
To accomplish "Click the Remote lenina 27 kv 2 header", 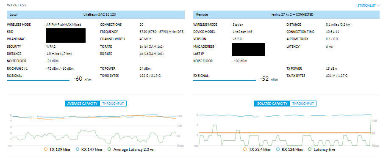I will pyautogui.click(x=286, y=15).
